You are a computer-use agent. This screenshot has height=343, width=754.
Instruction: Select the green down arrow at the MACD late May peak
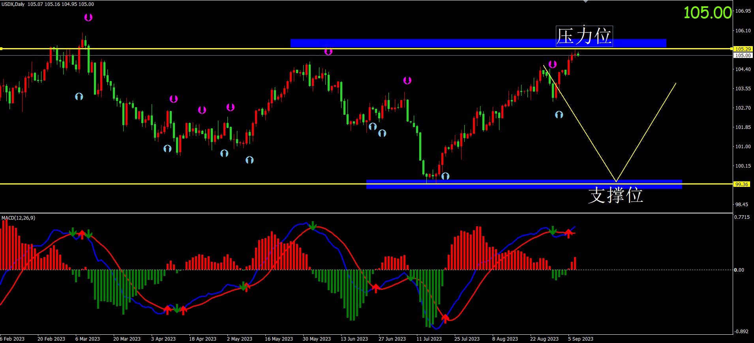[313, 226]
